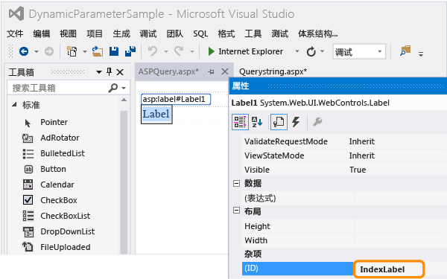
Task: Open the 测试 menu
Action: coord(279,34)
